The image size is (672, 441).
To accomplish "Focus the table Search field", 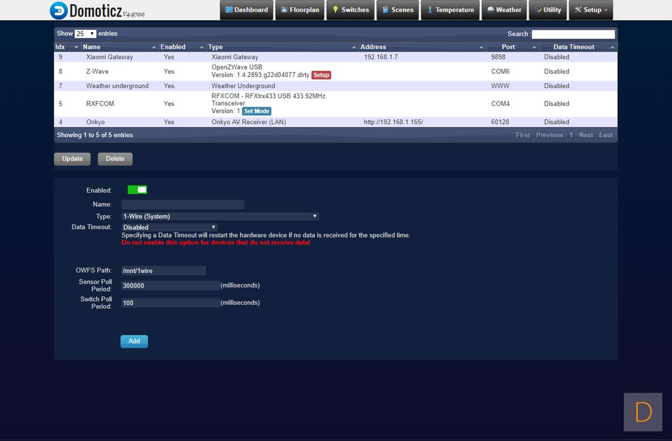I will (x=573, y=34).
